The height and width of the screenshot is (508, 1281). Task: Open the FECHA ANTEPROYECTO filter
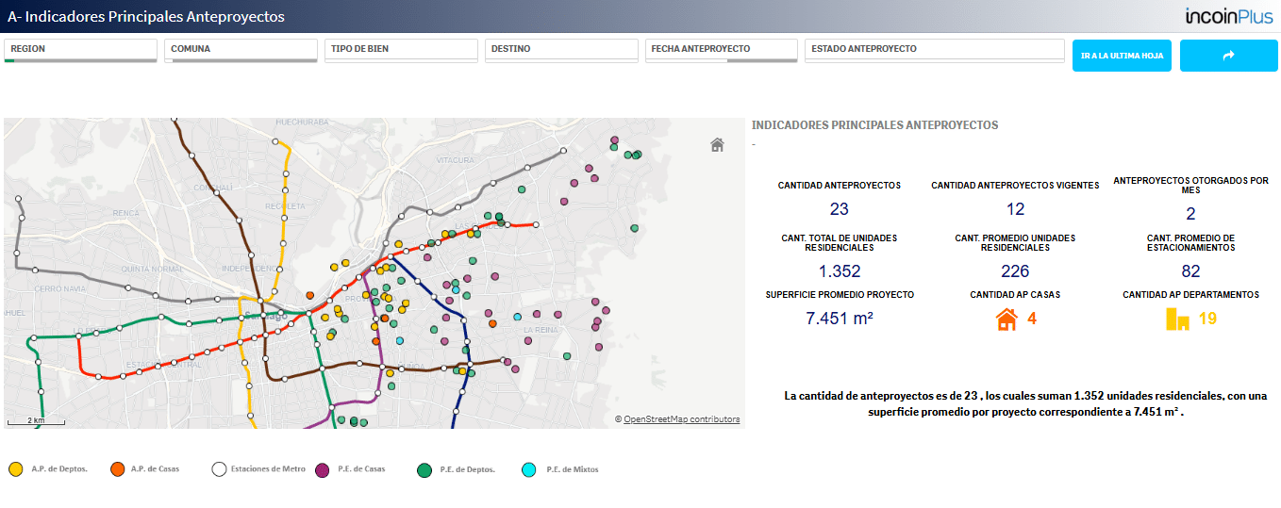[722, 51]
